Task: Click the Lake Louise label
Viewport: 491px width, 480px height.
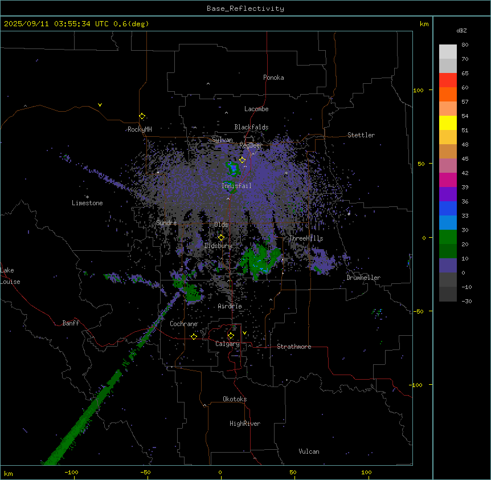Action: pyautogui.click(x=10, y=276)
